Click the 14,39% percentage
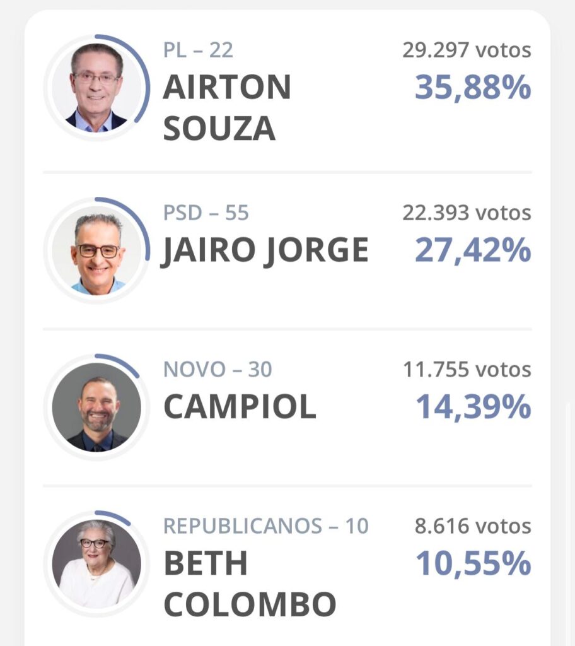This screenshot has width=575, height=646. [473, 408]
